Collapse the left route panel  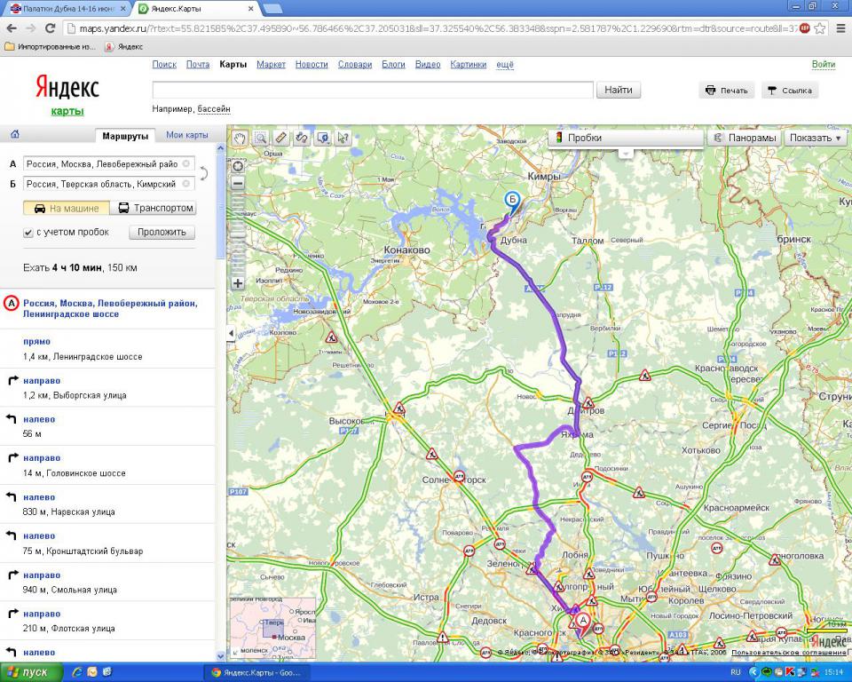(x=231, y=333)
